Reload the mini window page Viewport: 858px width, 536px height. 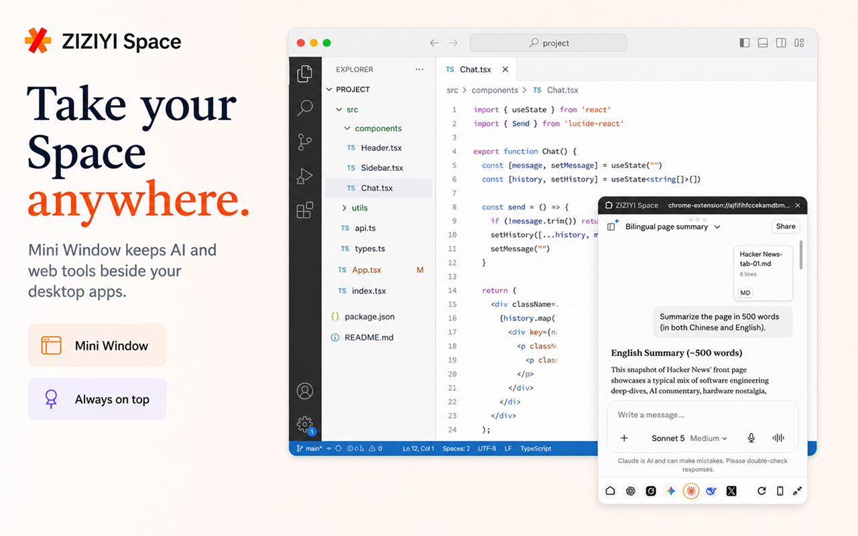[x=761, y=491]
